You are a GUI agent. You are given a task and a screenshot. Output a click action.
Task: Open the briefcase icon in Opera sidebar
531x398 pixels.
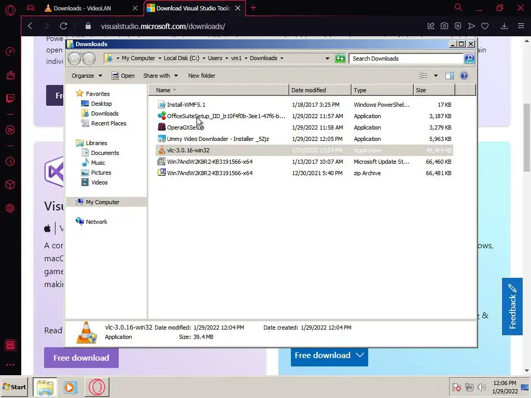(10, 75)
